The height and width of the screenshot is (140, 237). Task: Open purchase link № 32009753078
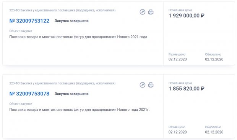click(29, 94)
